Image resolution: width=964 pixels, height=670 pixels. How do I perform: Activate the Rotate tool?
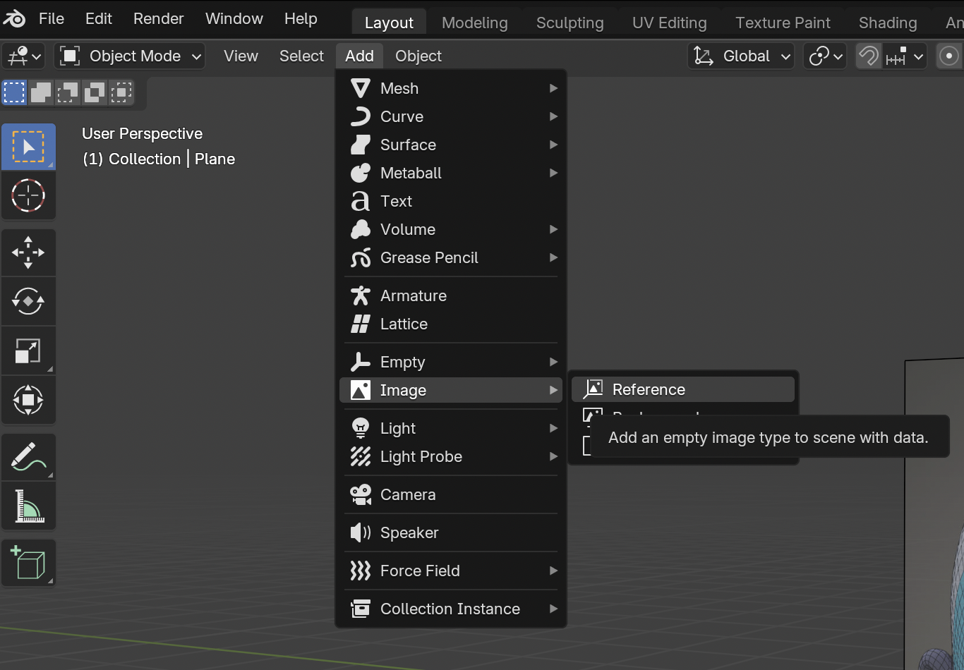tap(28, 302)
